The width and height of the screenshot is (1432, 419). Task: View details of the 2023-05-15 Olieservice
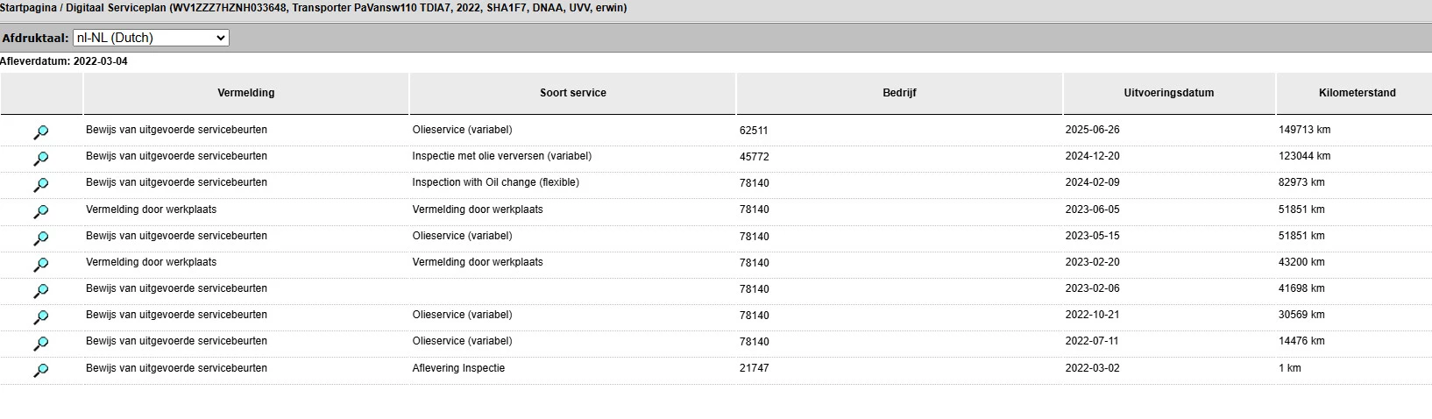[41, 238]
